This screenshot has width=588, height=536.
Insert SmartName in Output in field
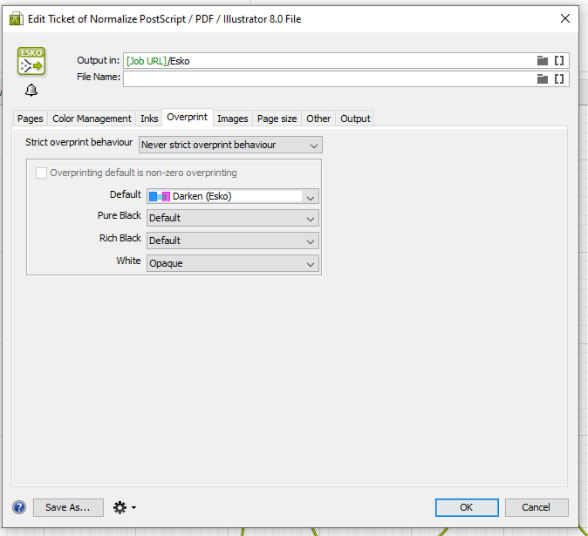pos(559,61)
